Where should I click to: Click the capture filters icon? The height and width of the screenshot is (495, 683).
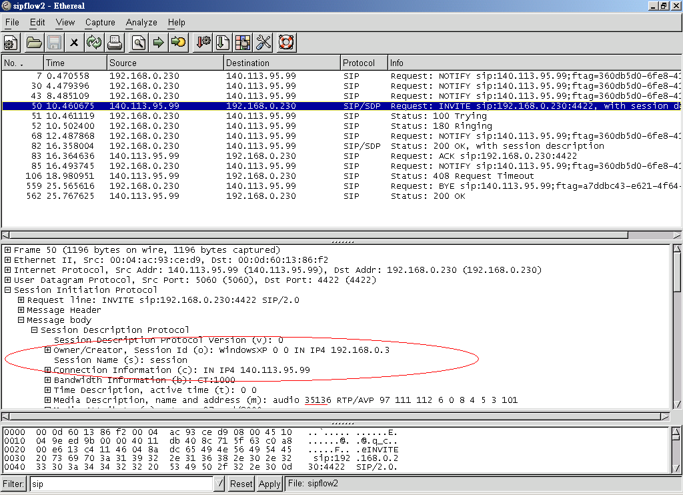click(201, 43)
